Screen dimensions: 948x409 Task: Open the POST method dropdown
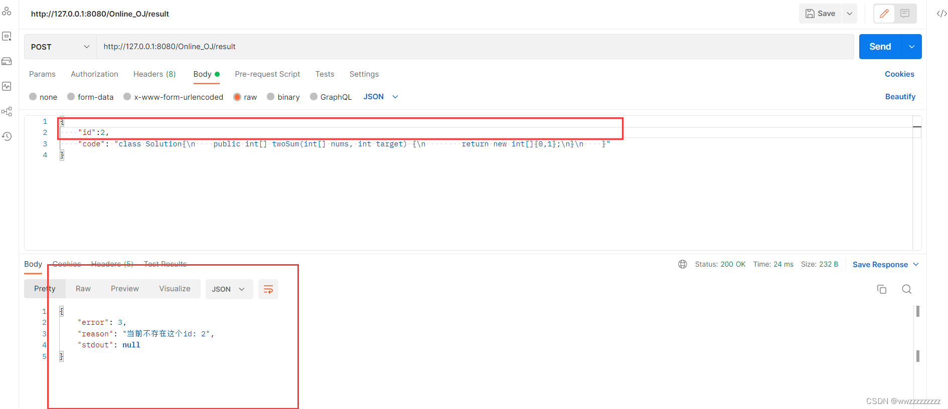[60, 47]
